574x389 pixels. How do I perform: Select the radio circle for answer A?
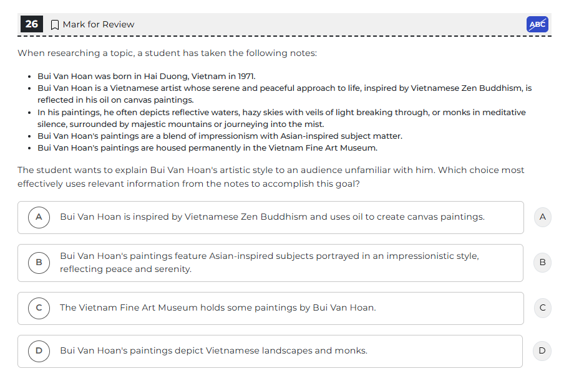(39, 217)
